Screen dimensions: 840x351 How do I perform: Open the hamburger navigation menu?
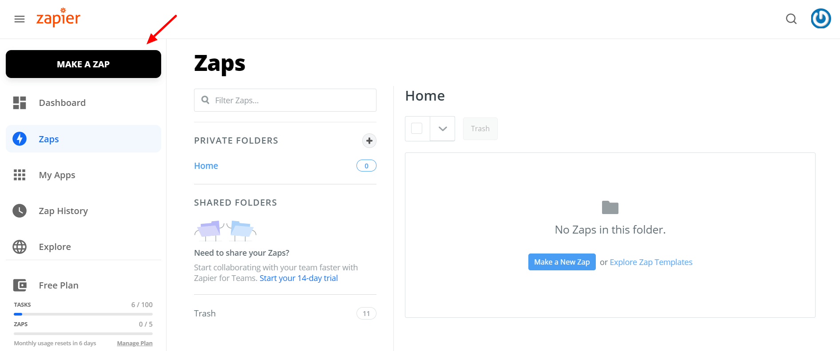pyautogui.click(x=20, y=19)
